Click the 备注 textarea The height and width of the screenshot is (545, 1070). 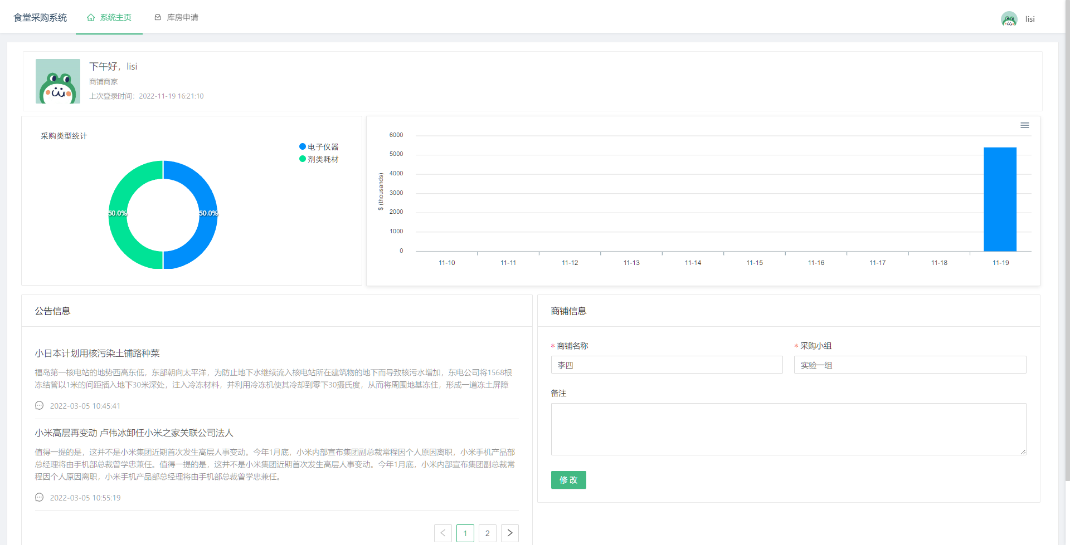(x=788, y=429)
